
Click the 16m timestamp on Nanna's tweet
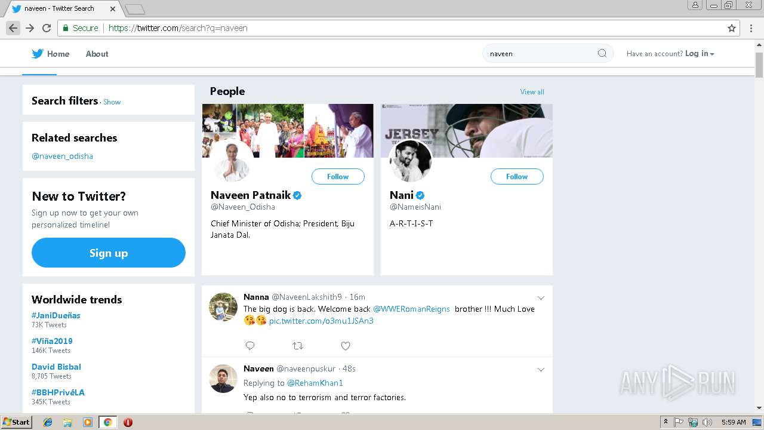click(x=358, y=297)
